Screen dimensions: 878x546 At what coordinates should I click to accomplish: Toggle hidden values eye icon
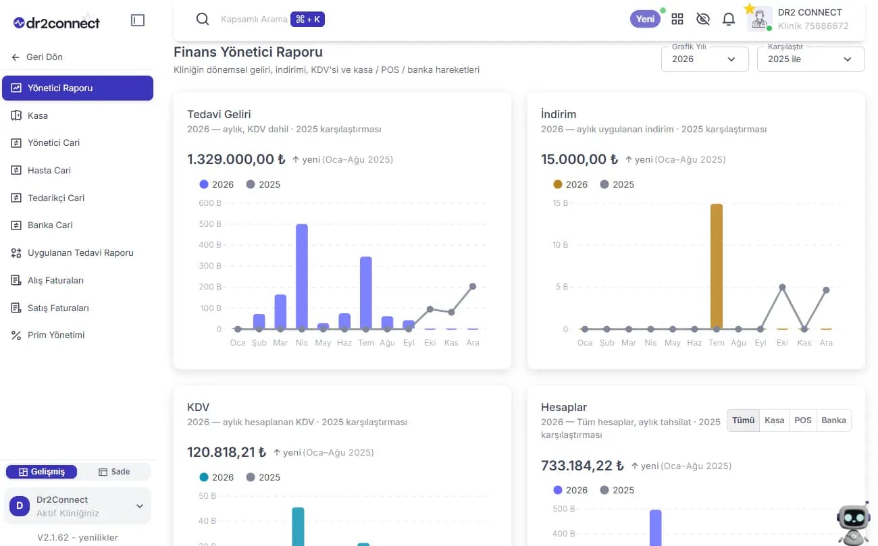pos(703,19)
